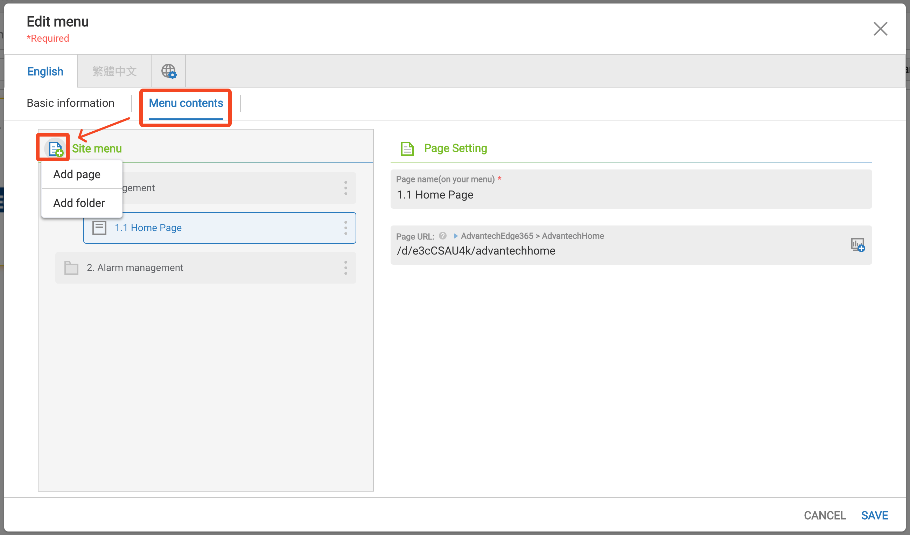The height and width of the screenshot is (535, 910).
Task: Select the English language tab
Action: (x=45, y=71)
